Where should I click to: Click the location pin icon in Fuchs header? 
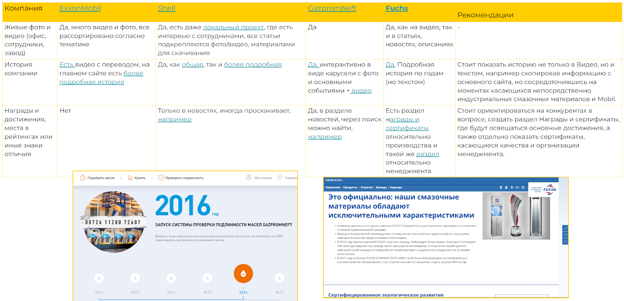point(512,187)
